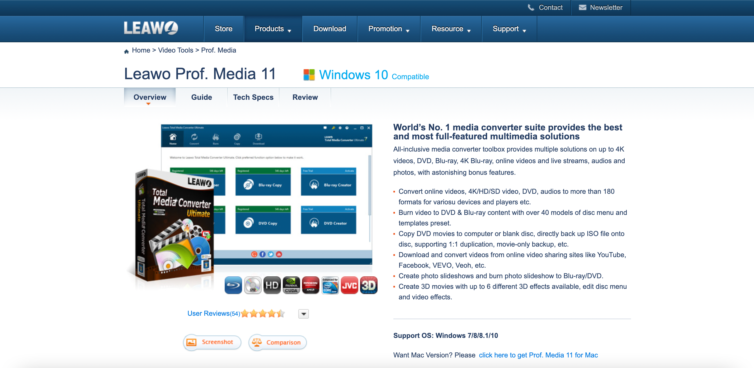Click the Blu-ray Copy tile in preview
This screenshot has height=368, width=754.
(x=263, y=182)
